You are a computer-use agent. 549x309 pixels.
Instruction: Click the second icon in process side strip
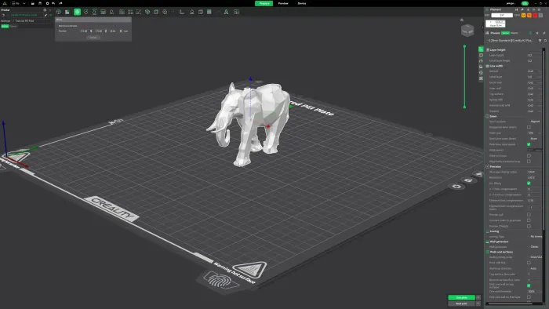[x=481, y=56]
